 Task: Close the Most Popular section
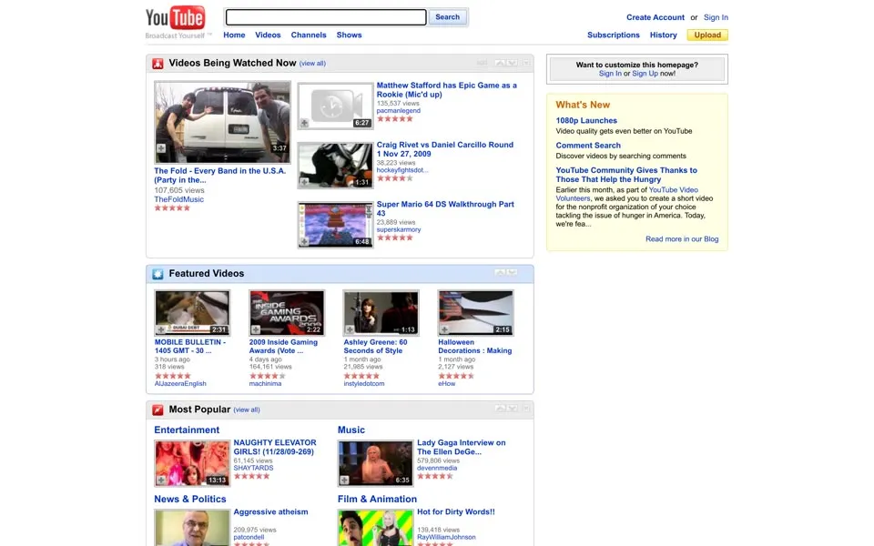525,409
